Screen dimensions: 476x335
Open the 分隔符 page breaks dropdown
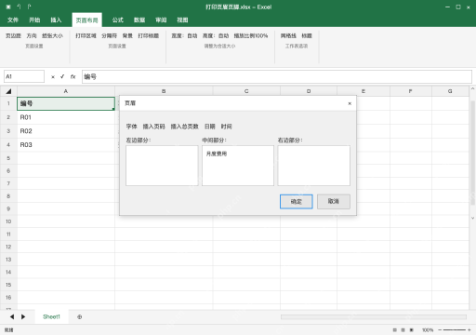(110, 35)
